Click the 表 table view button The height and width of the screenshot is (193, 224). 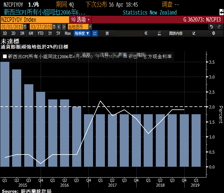click(107, 33)
